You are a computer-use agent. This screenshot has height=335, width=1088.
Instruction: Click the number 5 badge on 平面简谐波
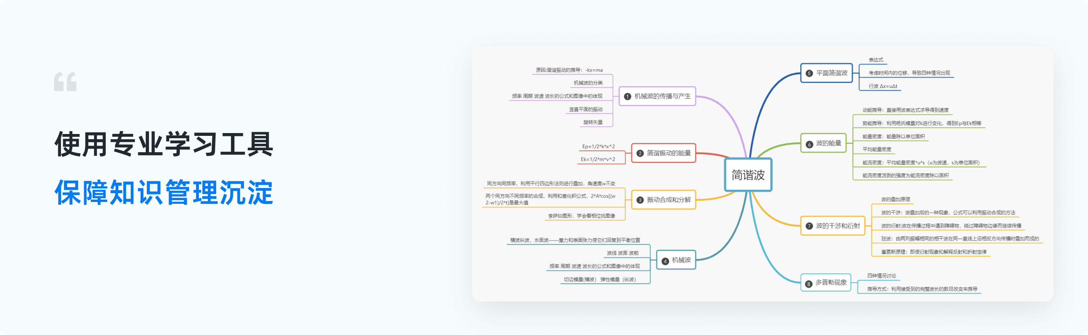[x=809, y=74]
